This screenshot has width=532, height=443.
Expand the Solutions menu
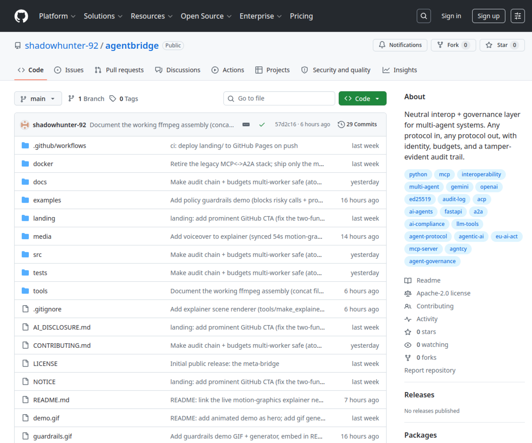click(103, 16)
